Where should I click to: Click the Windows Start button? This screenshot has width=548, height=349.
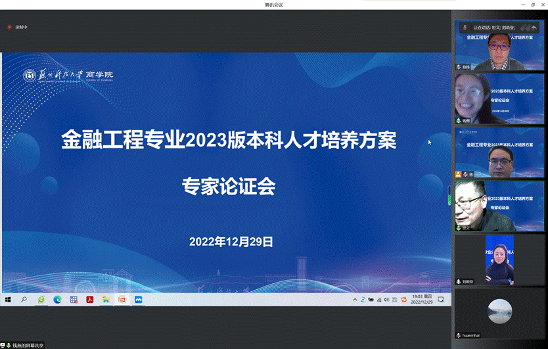[9, 300]
